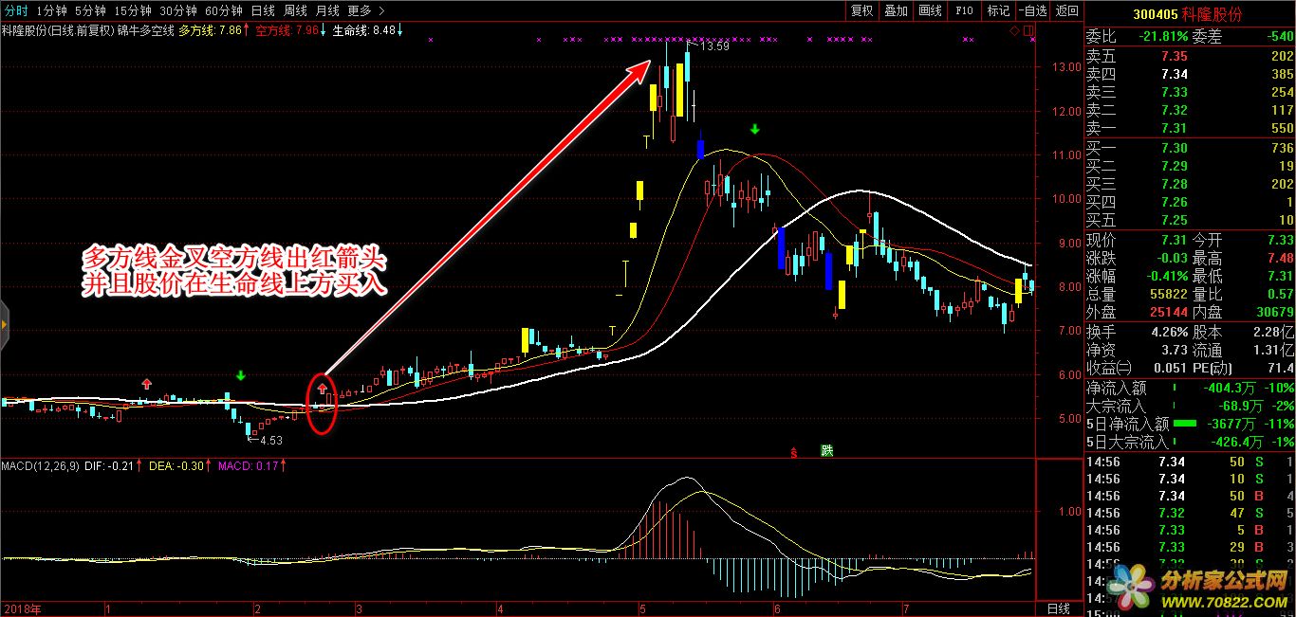
Task: Click the 日线 label at bottom right
Action: click(x=1059, y=608)
